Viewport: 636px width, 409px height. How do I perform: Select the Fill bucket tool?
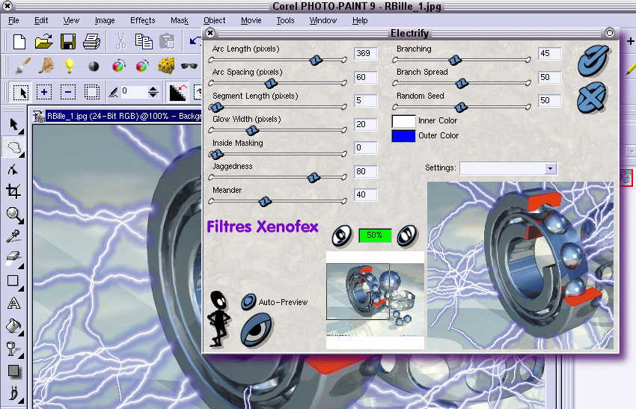13,326
